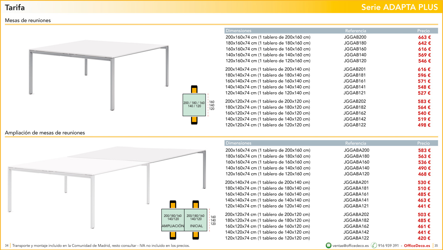Select the Serie ADAPTA PLUS heading
The width and height of the screenshot is (443, 250).
[x=400, y=7]
